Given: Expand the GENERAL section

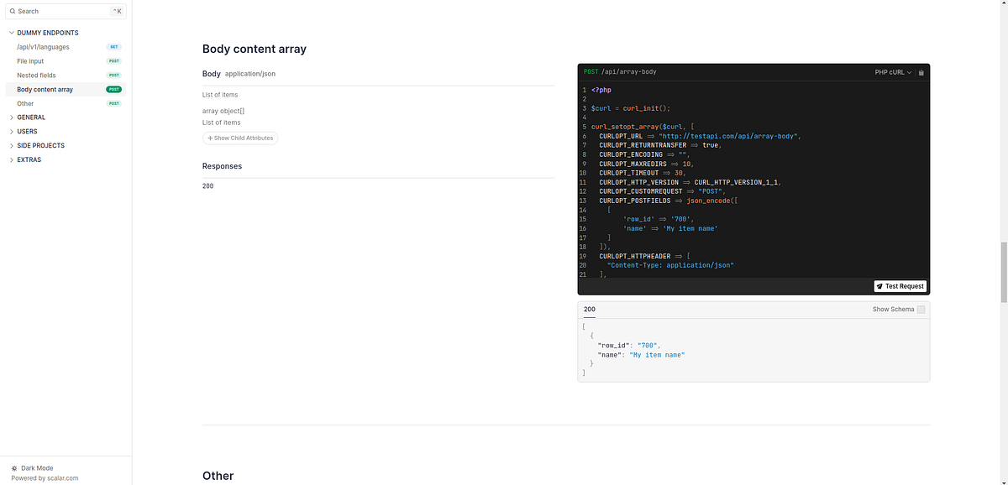Looking at the screenshot, I should (31, 117).
